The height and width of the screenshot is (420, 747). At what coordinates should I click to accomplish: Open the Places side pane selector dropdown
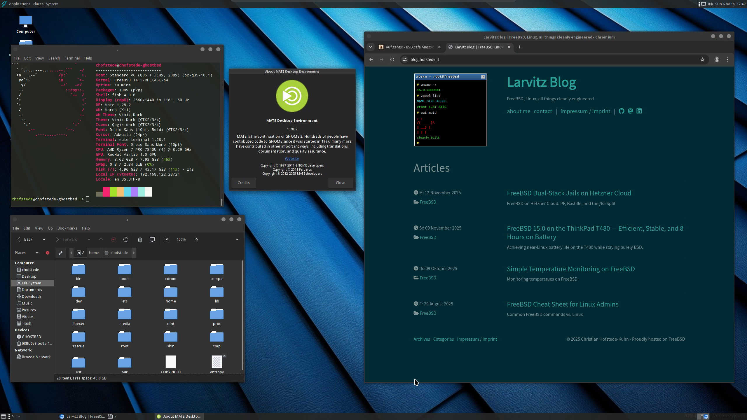(x=37, y=253)
